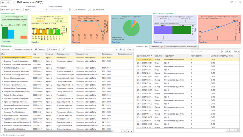Screen dimensions: 243x137
Task: Open "История предоставления прав доступа" tab
Action: coord(181,47)
